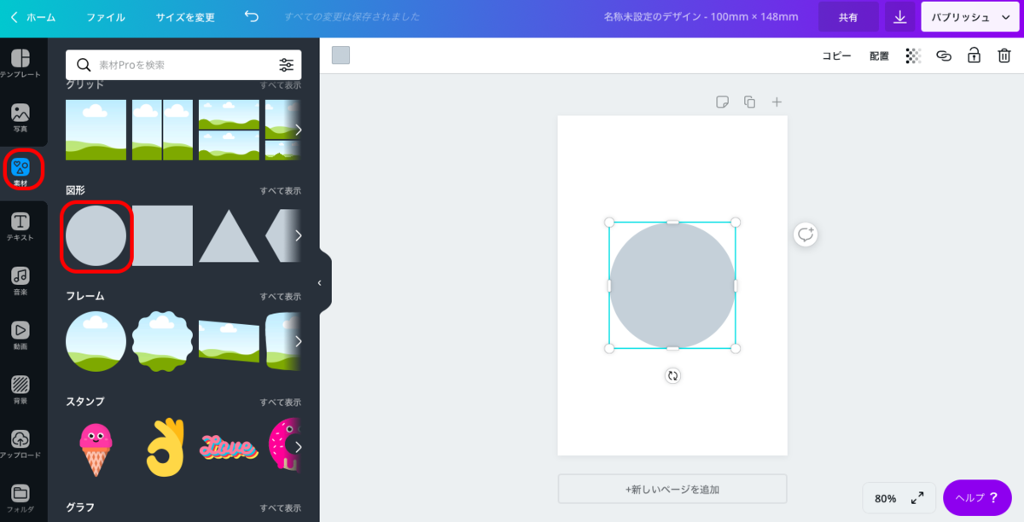This screenshot has width=1024, height=522.
Task: Add a page with +新しいページを追加
Action: coord(672,488)
